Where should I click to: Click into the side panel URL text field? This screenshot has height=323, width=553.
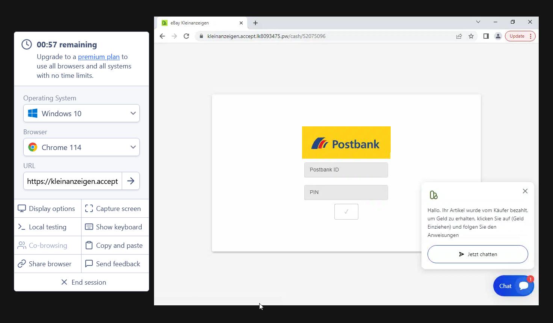click(73, 181)
